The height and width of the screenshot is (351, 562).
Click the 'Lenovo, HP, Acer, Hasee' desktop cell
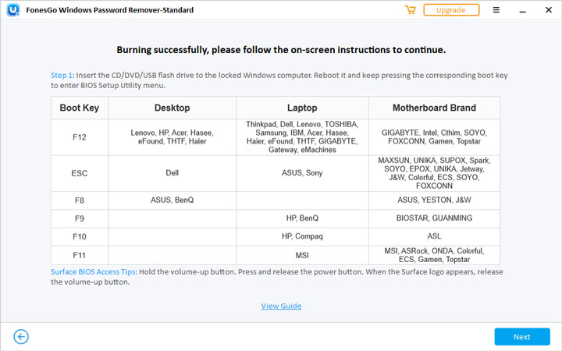[x=172, y=137]
